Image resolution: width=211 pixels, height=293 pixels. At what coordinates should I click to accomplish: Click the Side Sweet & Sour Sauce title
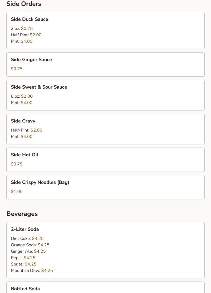39,87
